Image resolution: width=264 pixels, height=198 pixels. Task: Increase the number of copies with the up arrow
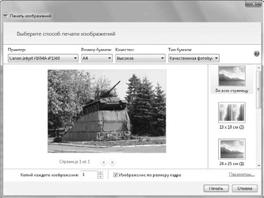click(100, 173)
